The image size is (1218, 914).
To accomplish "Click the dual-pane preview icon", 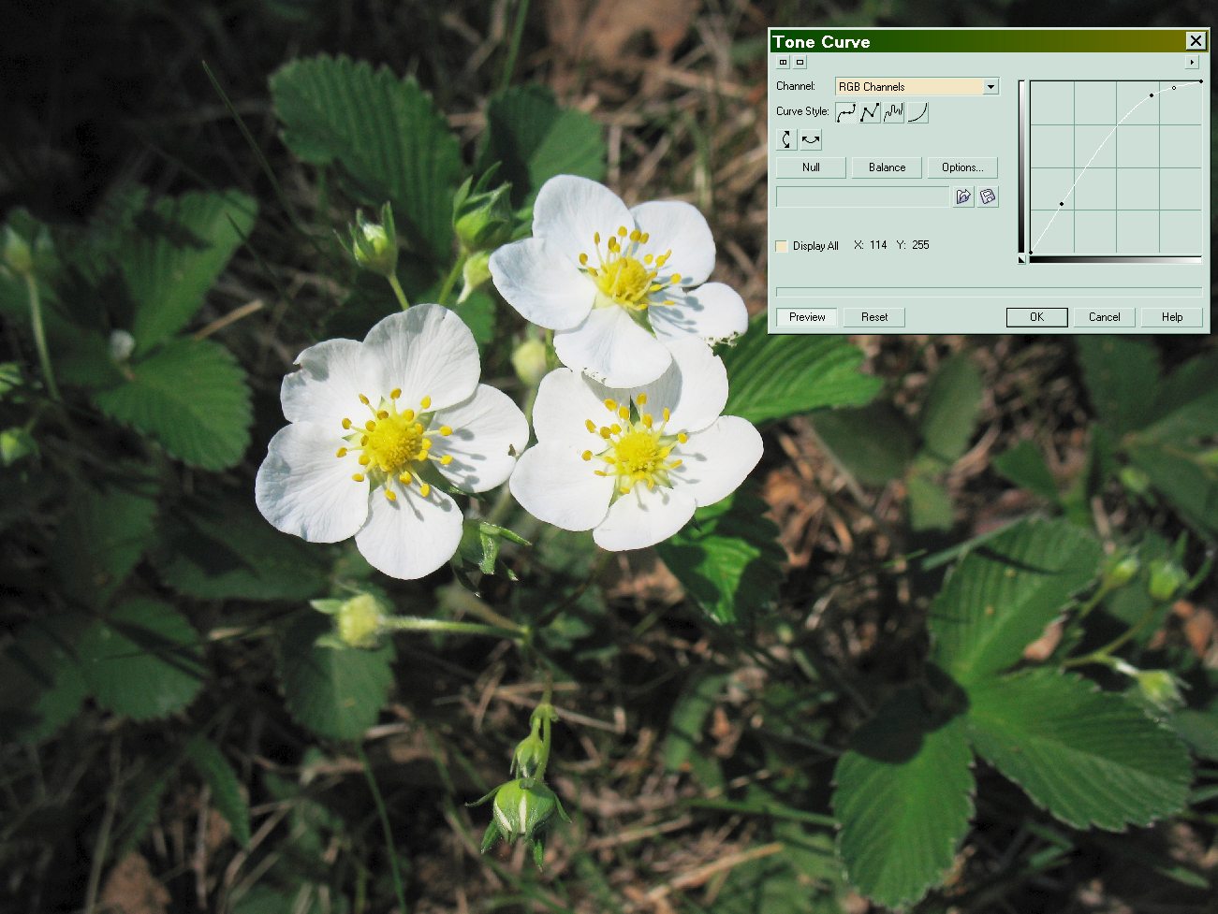I will point(784,63).
